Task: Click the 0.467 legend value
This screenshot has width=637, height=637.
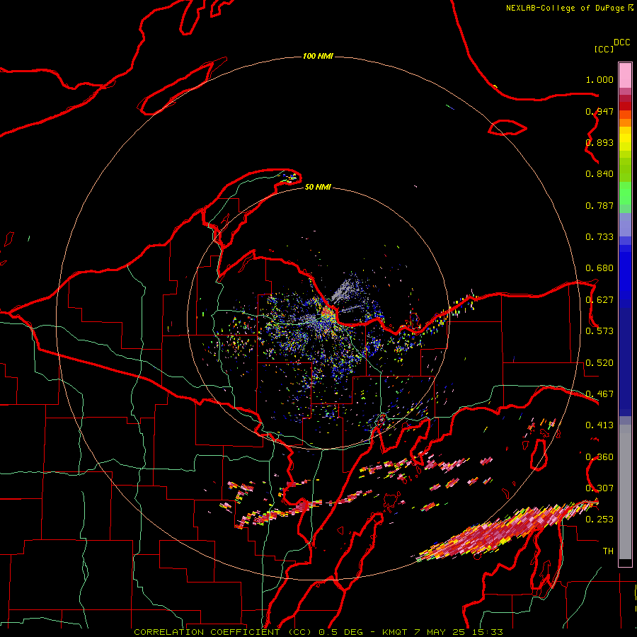Action: [599, 394]
